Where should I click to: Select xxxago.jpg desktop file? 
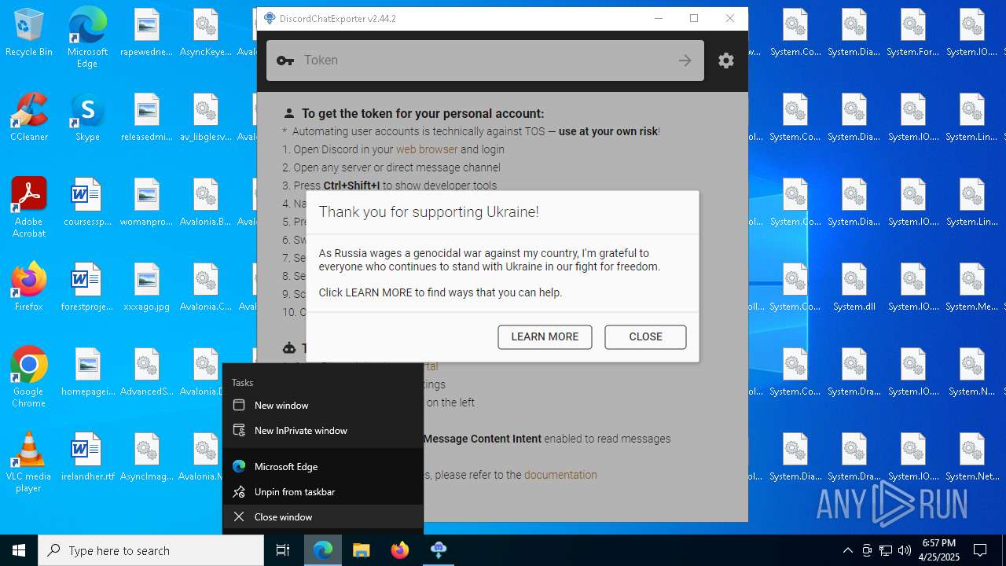coord(147,287)
